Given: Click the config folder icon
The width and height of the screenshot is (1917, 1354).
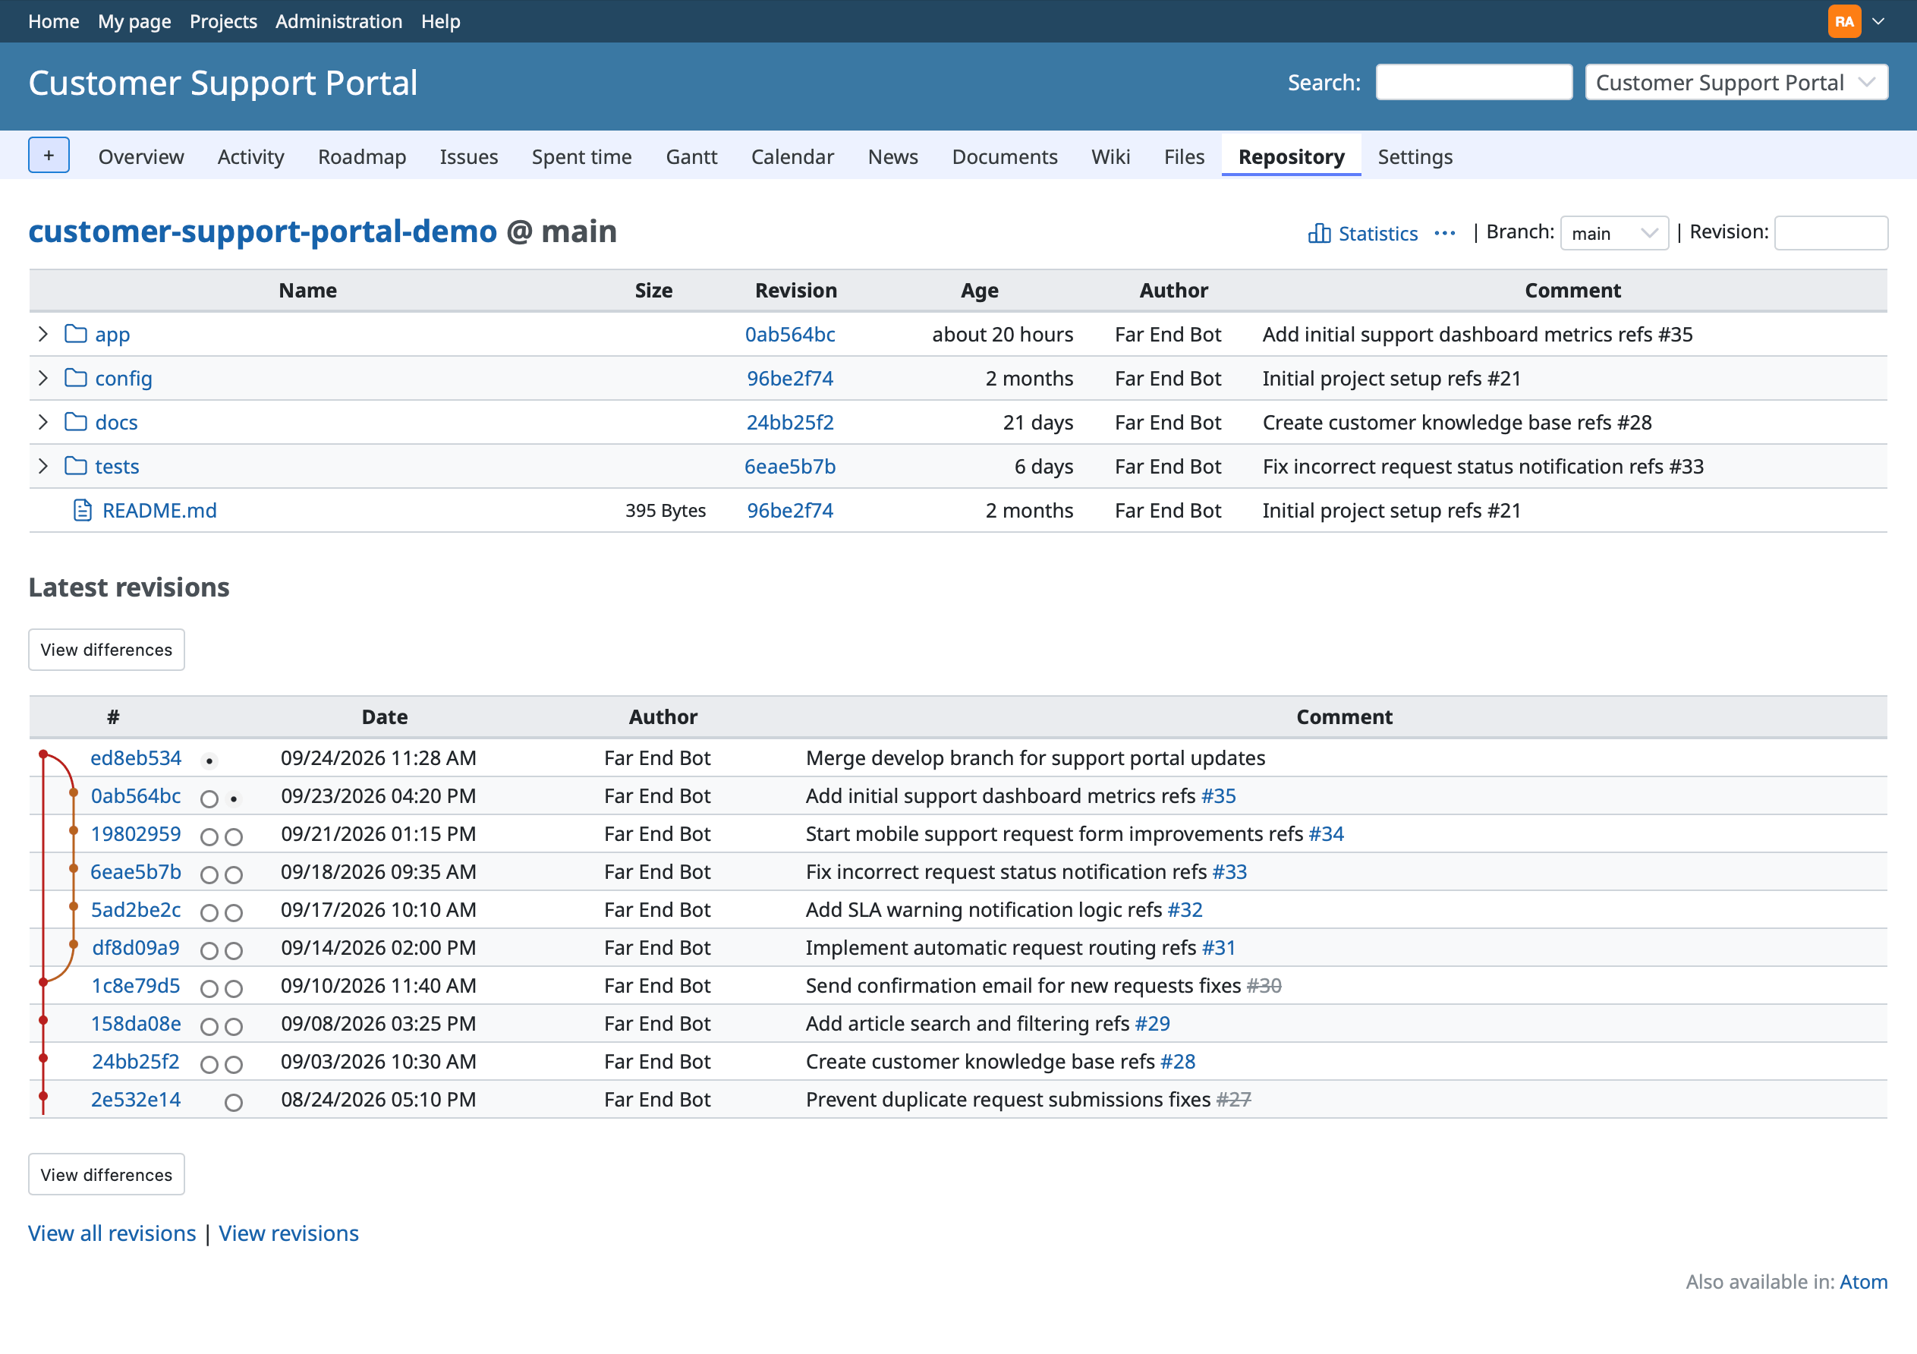Looking at the screenshot, I should pos(76,378).
